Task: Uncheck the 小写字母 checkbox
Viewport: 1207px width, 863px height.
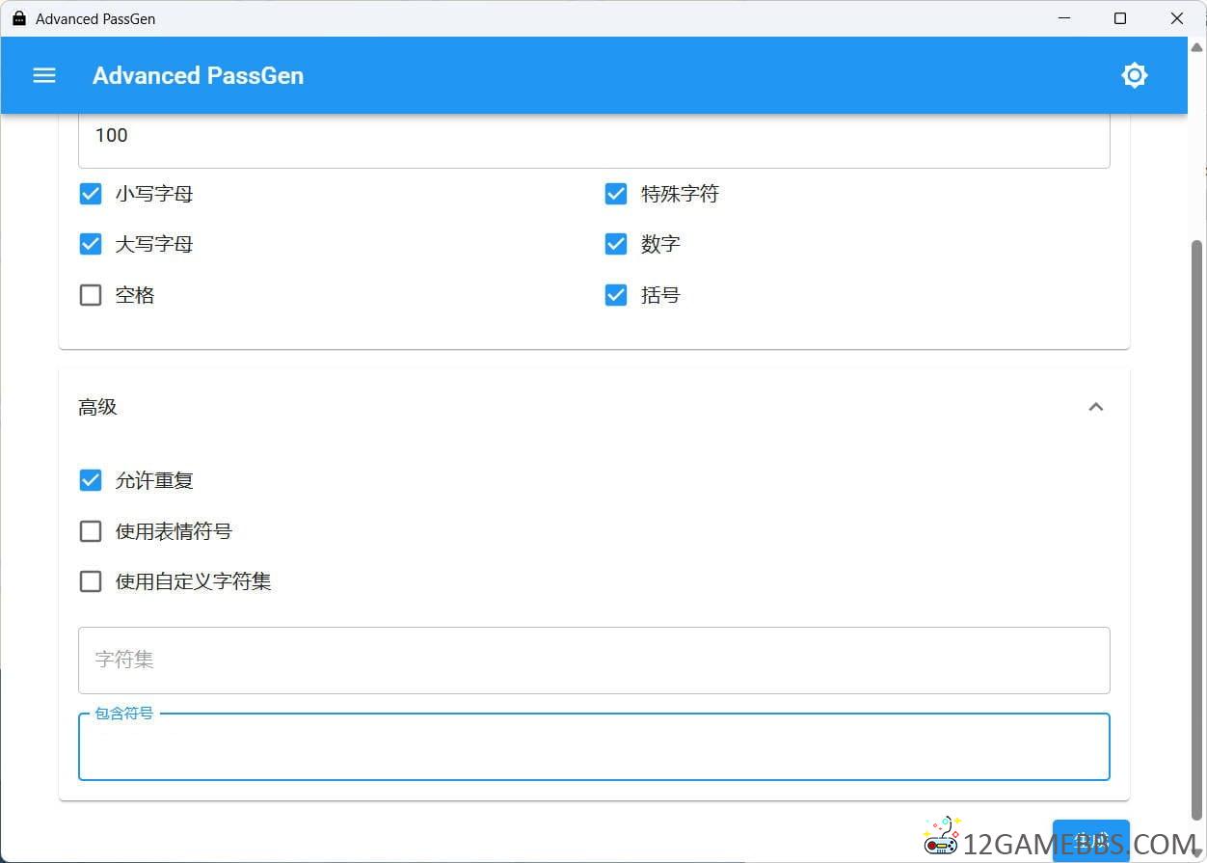Action: click(91, 194)
